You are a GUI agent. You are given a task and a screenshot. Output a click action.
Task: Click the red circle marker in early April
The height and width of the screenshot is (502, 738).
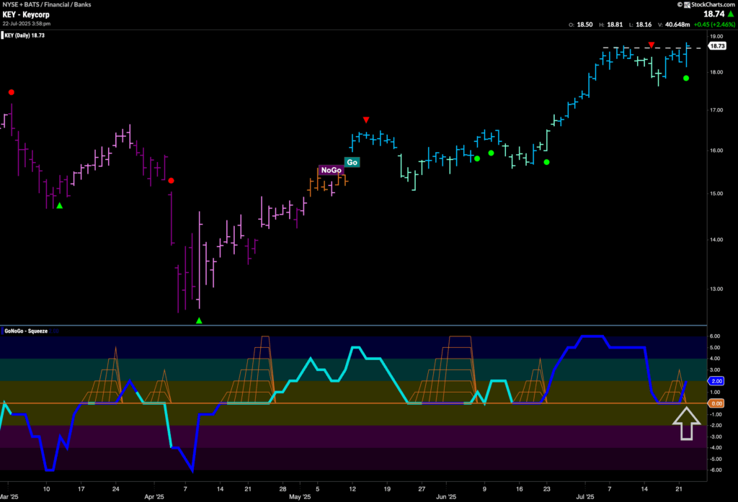click(x=172, y=181)
